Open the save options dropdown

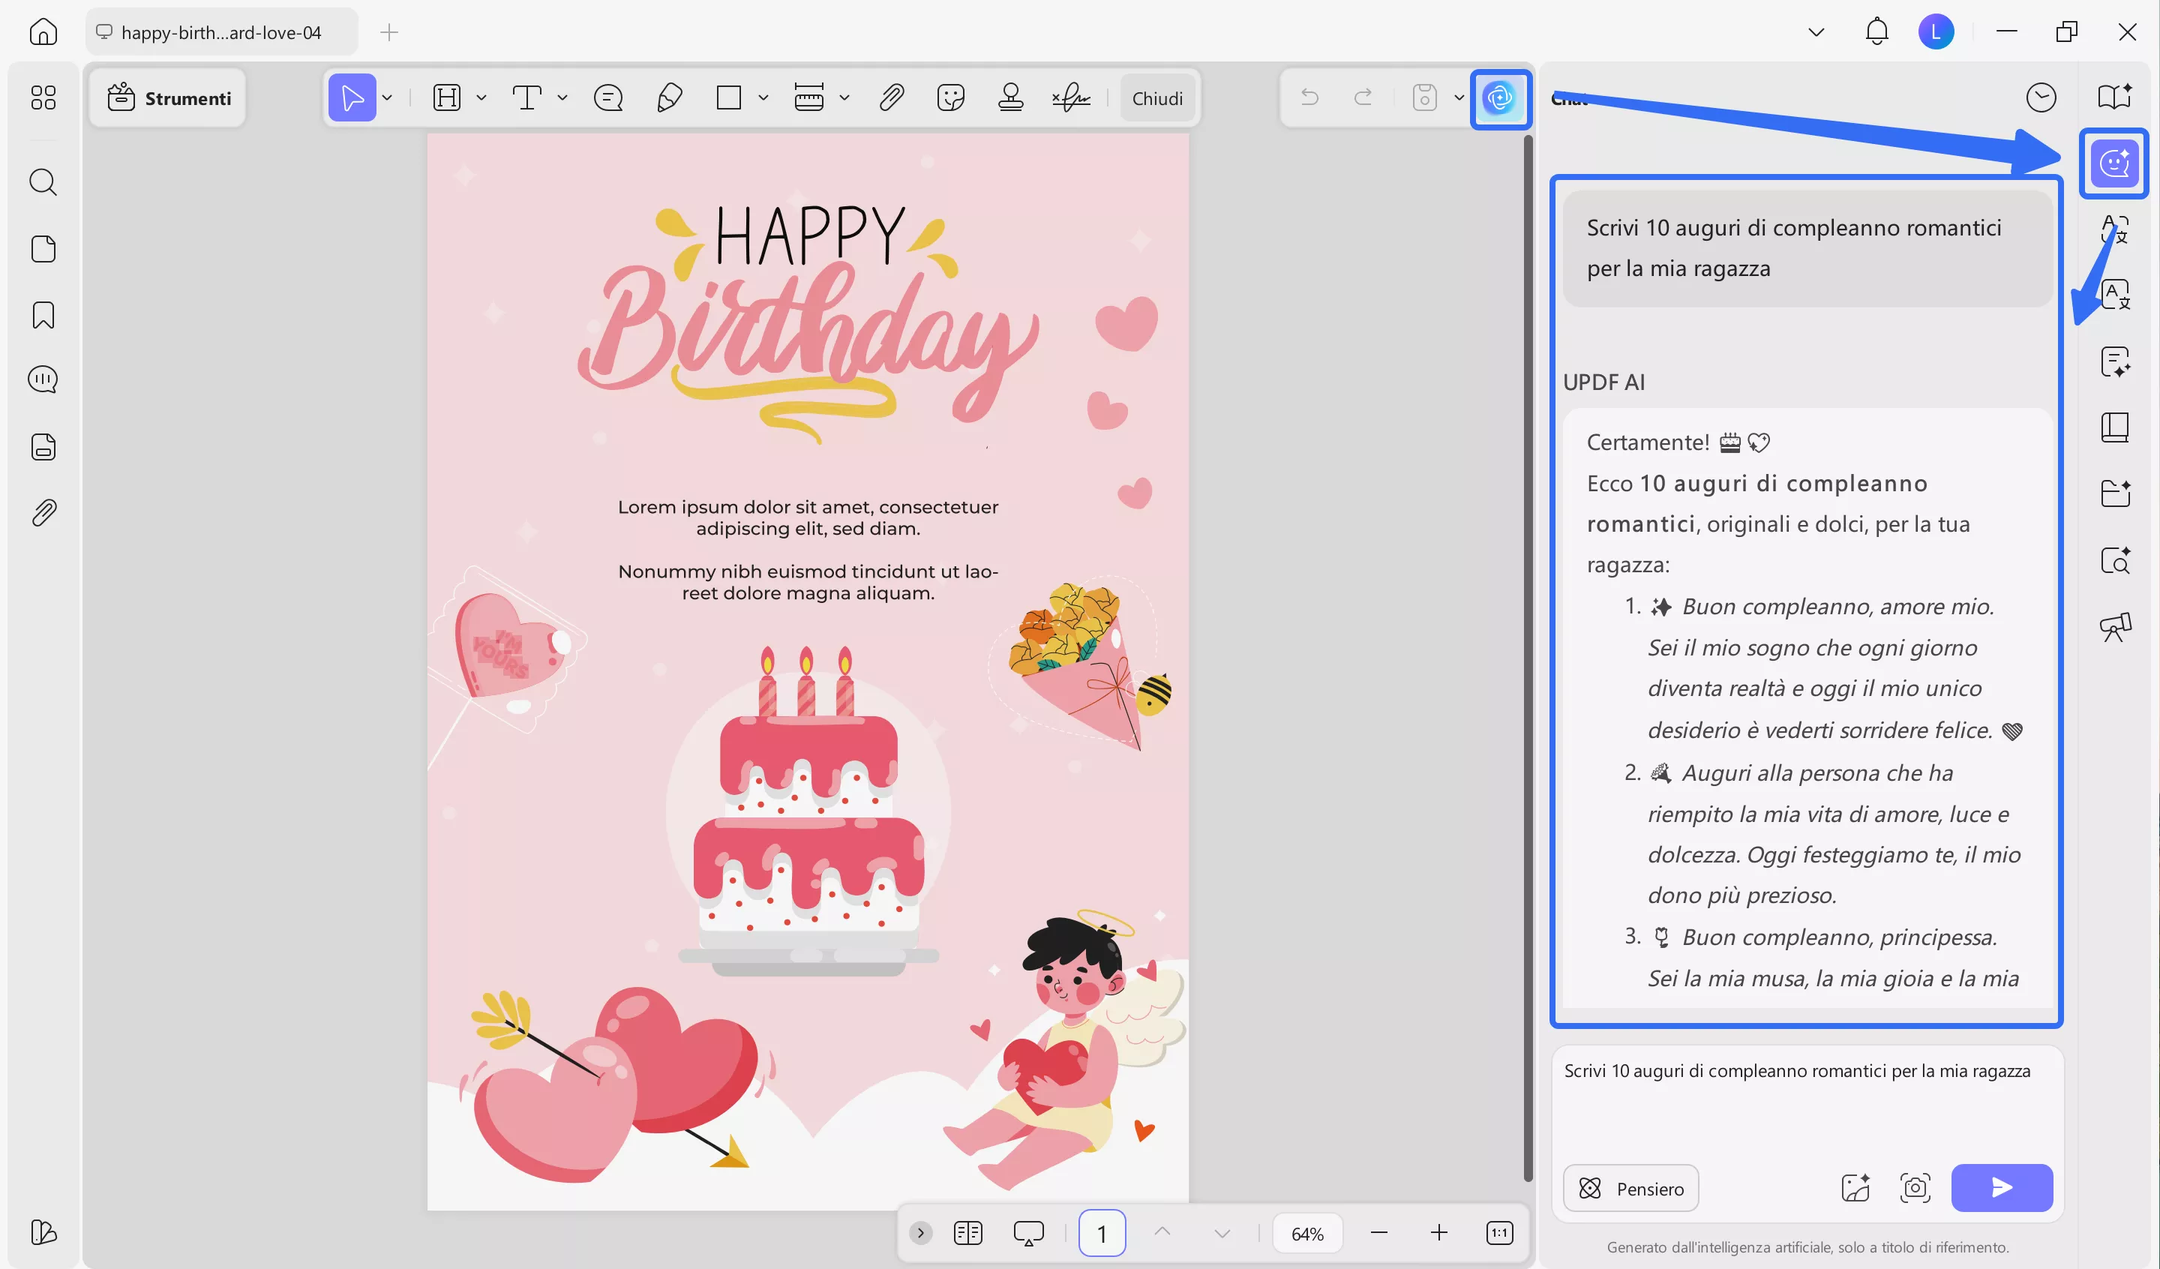[1458, 97]
